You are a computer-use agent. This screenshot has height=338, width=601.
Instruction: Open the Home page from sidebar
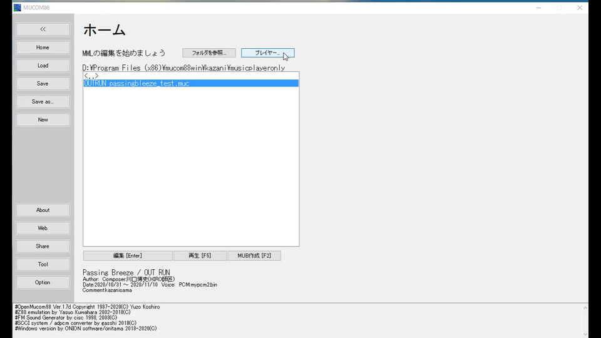tap(43, 48)
